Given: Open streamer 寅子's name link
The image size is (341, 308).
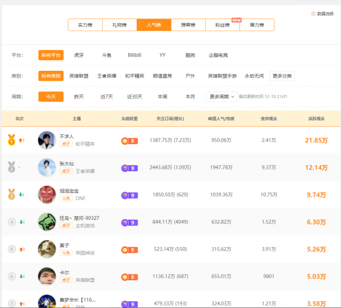Looking at the screenshot, I should coord(65,245).
